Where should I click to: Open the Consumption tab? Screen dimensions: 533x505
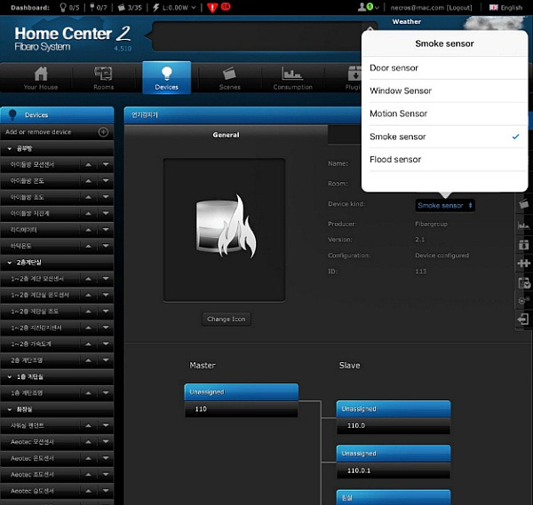292,78
